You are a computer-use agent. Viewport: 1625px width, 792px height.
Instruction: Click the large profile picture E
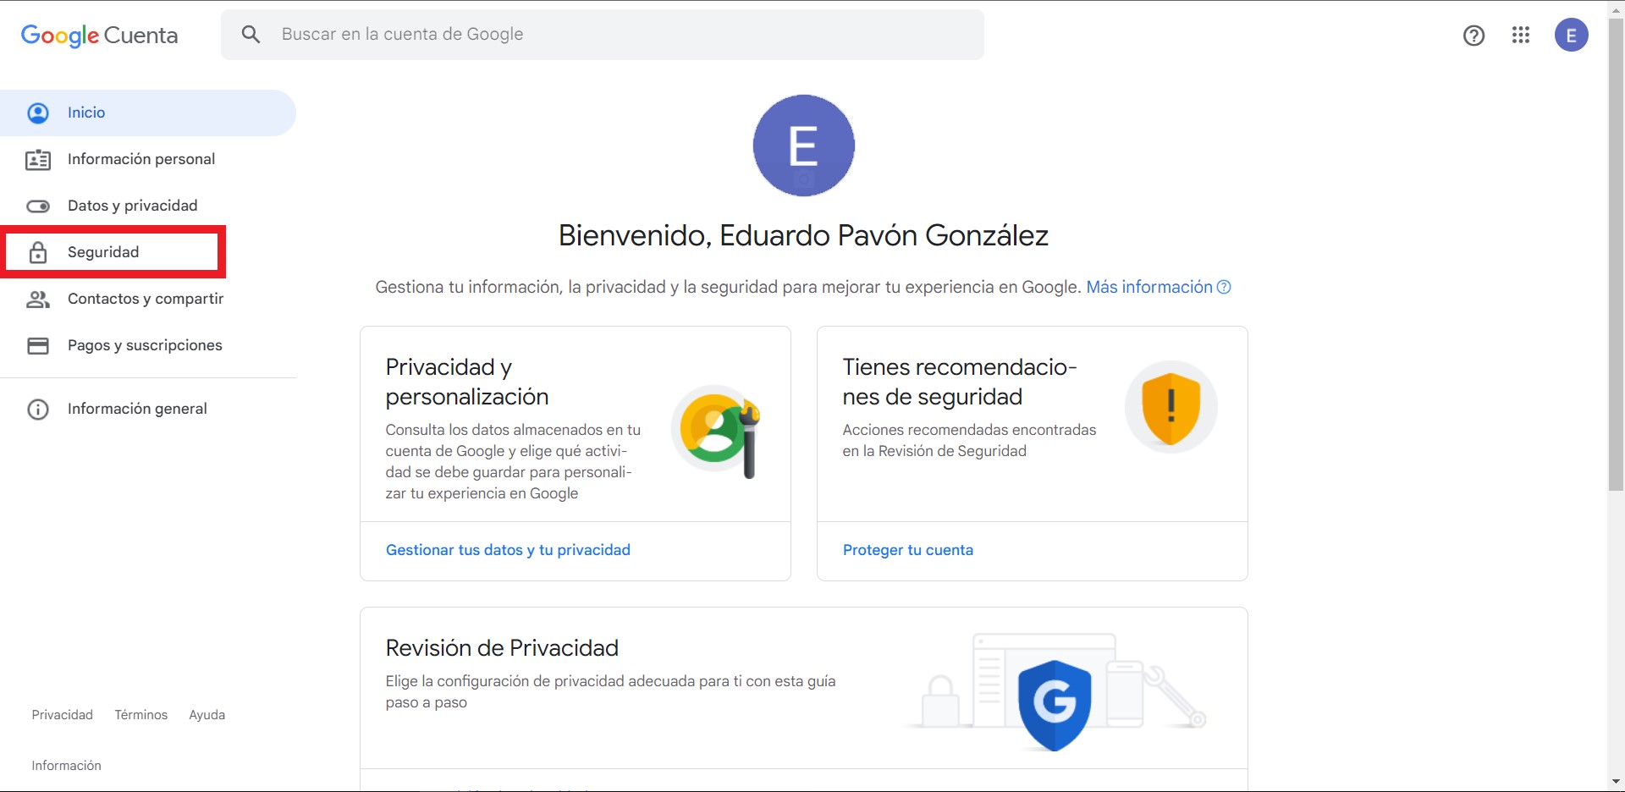pyautogui.click(x=803, y=146)
